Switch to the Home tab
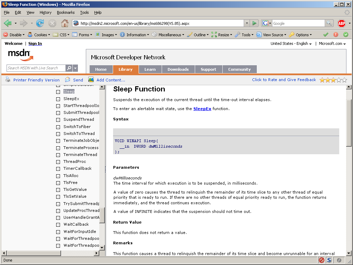 [x=101, y=69]
